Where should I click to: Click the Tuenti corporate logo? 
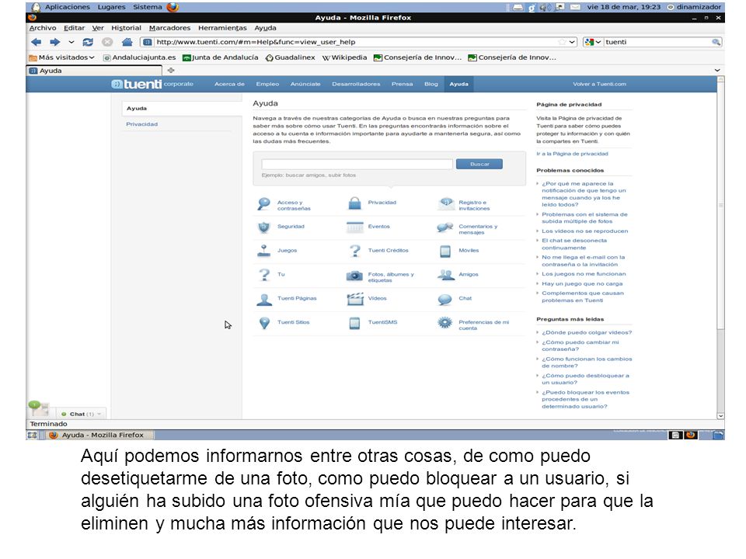click(x=152, y=84)
